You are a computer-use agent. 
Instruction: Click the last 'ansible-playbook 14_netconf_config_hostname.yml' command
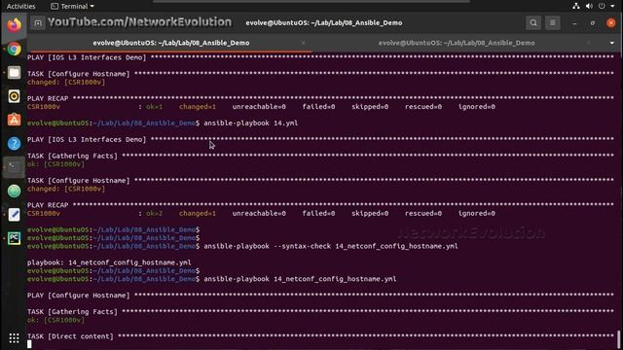[300, 279]
